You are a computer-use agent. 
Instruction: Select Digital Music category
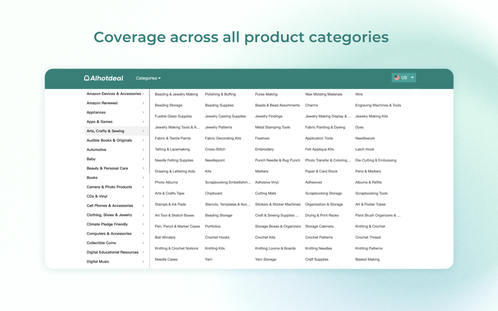click(x=98, y=261)
